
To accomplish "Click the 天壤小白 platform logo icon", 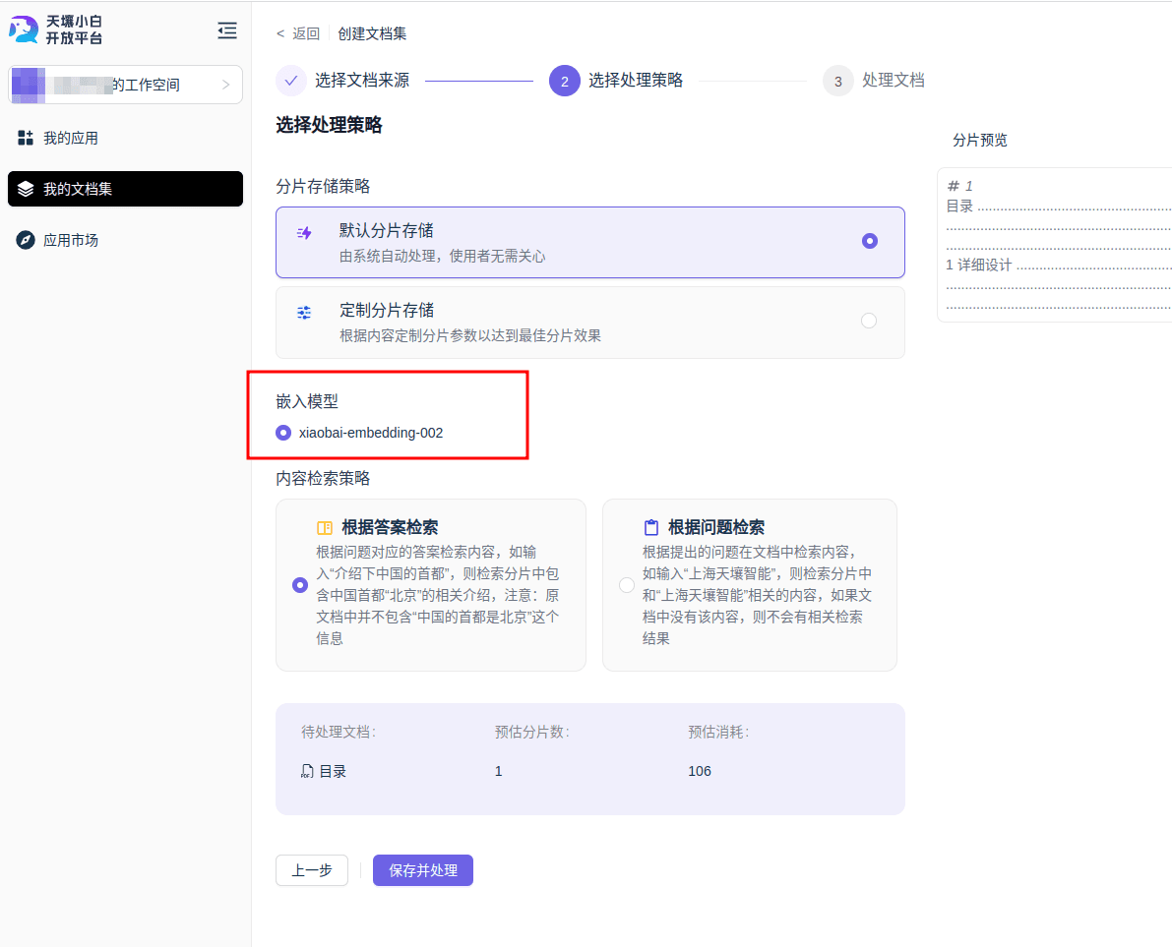I will pyautogui.click(x=22, y=30).
